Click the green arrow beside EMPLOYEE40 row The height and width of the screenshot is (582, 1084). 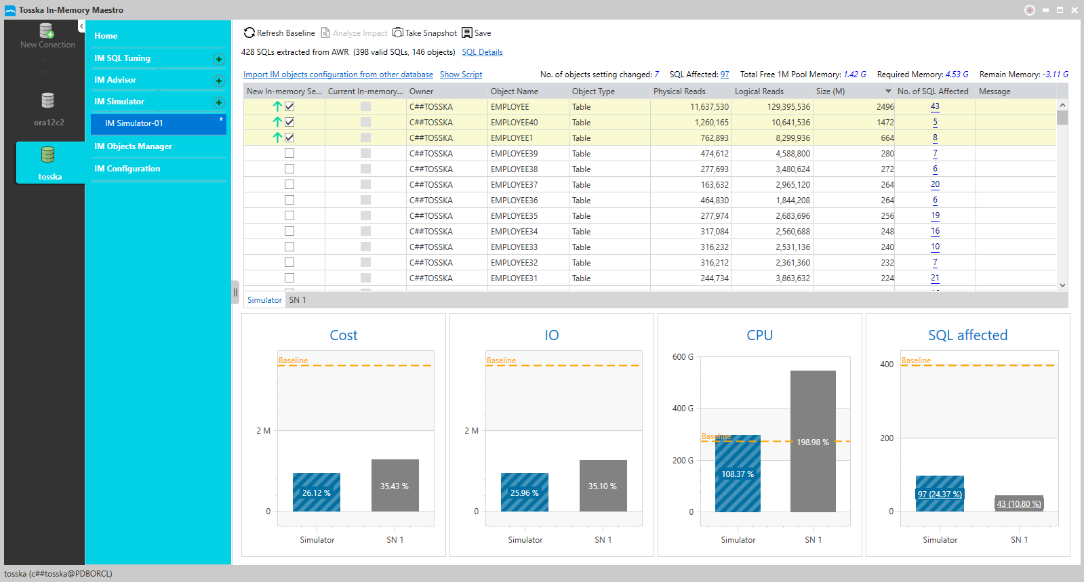click(277, 122)
